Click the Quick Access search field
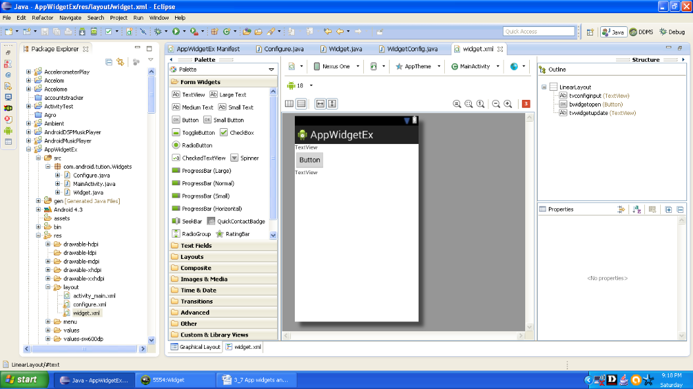693x389 pixels. click(x=539, y=32)
